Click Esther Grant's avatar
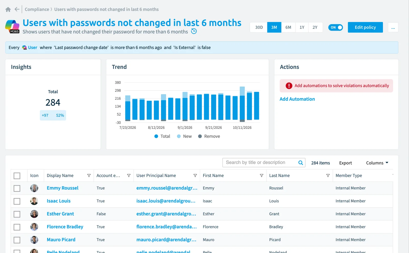Image resolution: width=409 pixels, height=253 pixels. point(34,214)
